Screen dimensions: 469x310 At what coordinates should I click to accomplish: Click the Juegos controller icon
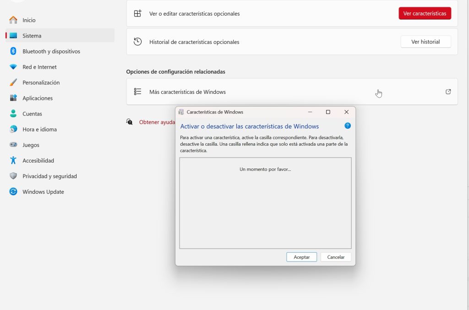pyautogui.click(x=13, y=145)
